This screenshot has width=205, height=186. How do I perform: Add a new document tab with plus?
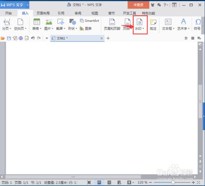[108, 38]
